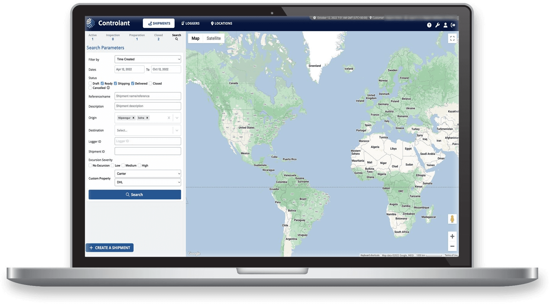Click the start date Apr 12, 2022 field
This screenshot has width=551, height=304.
[129, 69]
